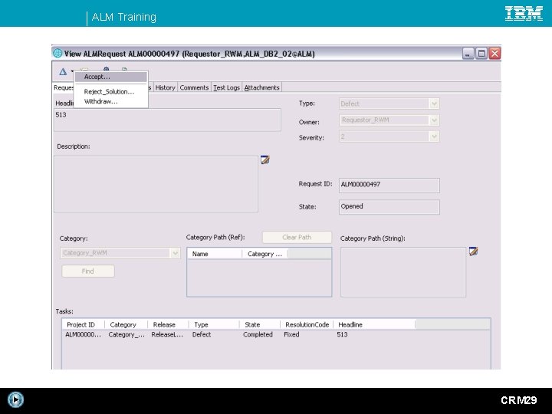
Task: Sort Tasks by the Project ID column header
Action: point(84,324)
